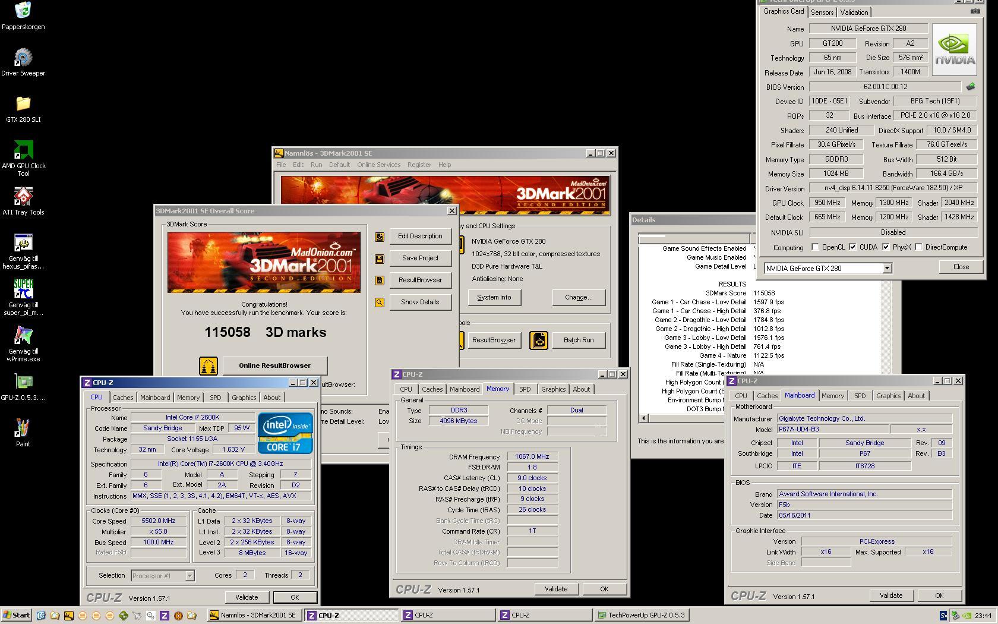
Task: Click the save BIOS chip icon in GPU-Z
Action: (x=971, y=87)
